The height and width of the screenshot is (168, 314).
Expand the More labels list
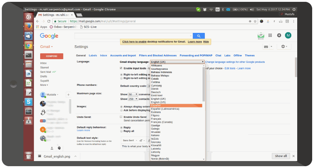pos(44,85)
